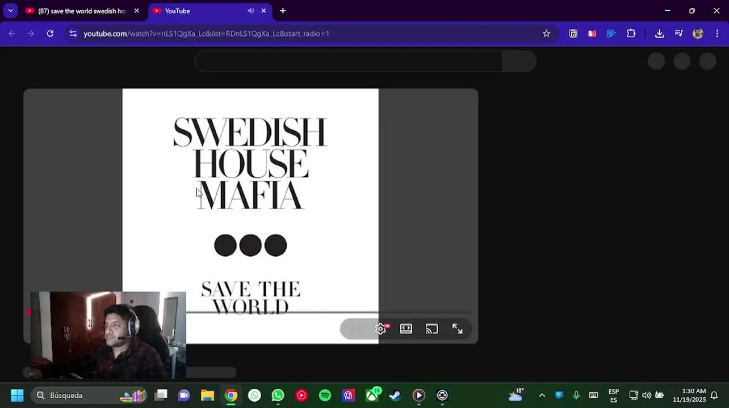View site information icon in address bar
Screen dimensions: 729x408
73,34
